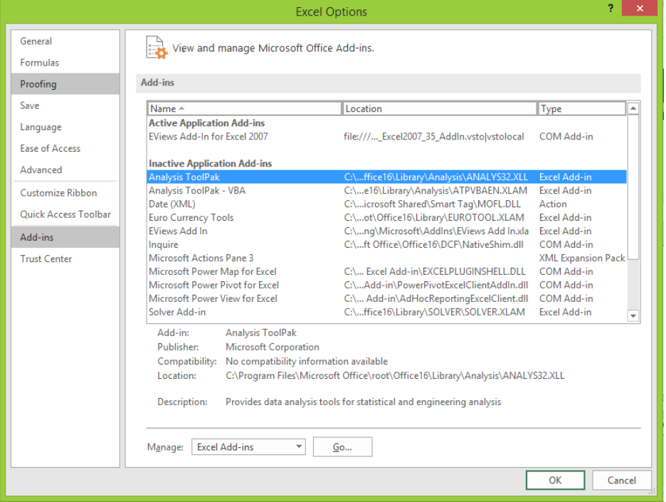Click the add-ins list scrollbar thumb
This screenshot has width=666, height=502.
(x=633, y=187)
